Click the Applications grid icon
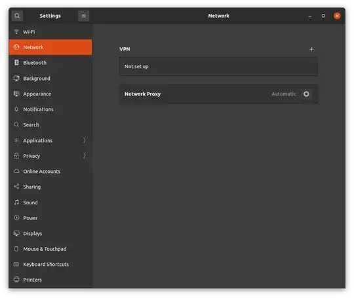Viewport: 354px width, 298px height. [x=16, y=140]
